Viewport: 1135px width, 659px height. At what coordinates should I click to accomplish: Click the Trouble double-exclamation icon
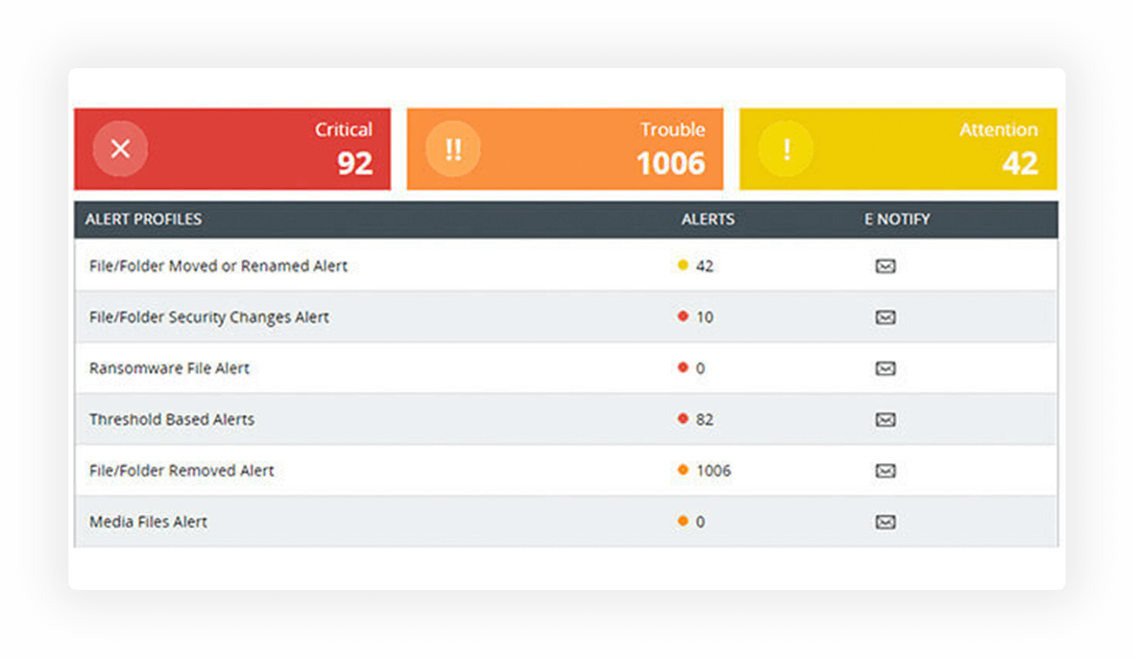[x=451, y=149]
